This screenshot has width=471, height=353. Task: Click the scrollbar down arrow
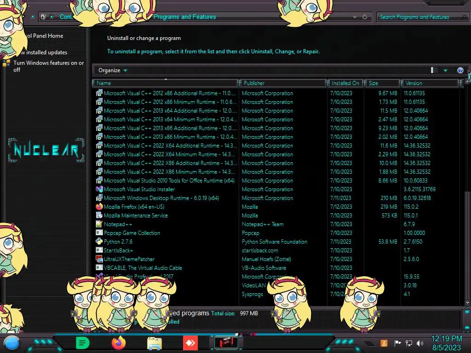tap(467, 303)
